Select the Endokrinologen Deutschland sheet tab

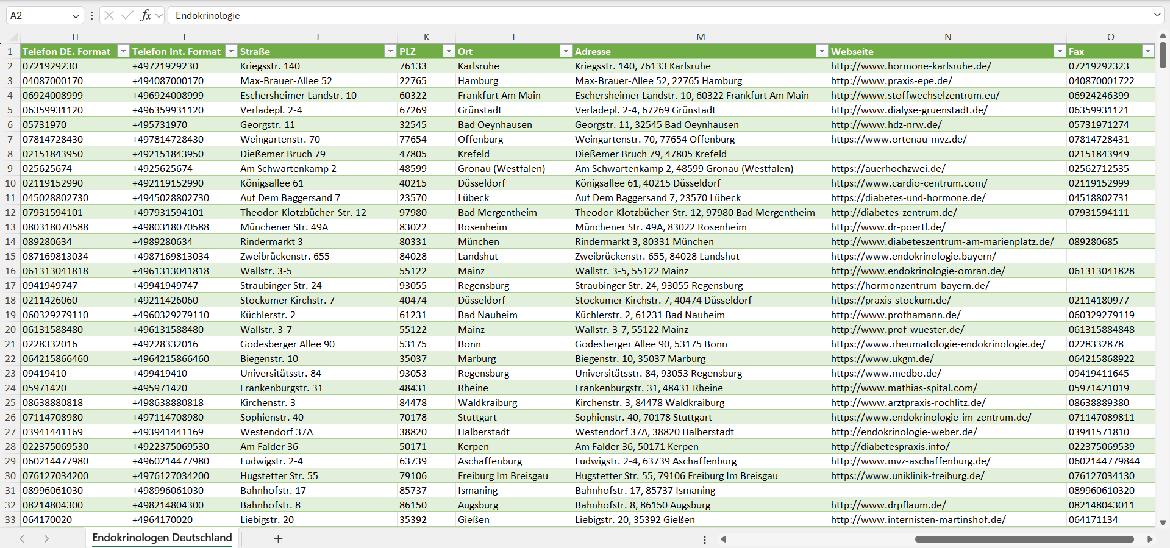[x=162, y=538]
